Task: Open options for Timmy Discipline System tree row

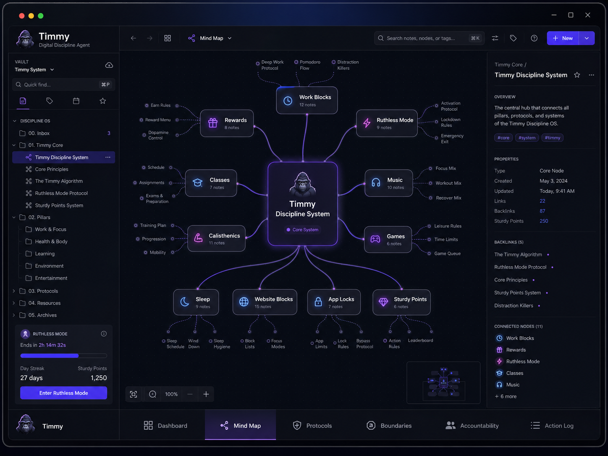Action: pos(108,157)
